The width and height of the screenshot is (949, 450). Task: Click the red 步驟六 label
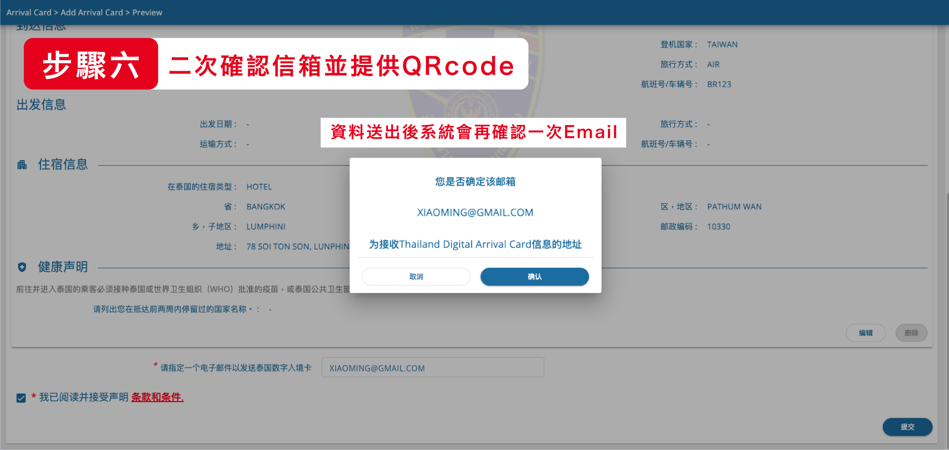click(91, 64)
